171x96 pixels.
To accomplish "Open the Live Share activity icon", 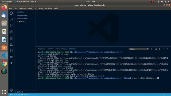I will pyautogui.click(x=11, y=57).
